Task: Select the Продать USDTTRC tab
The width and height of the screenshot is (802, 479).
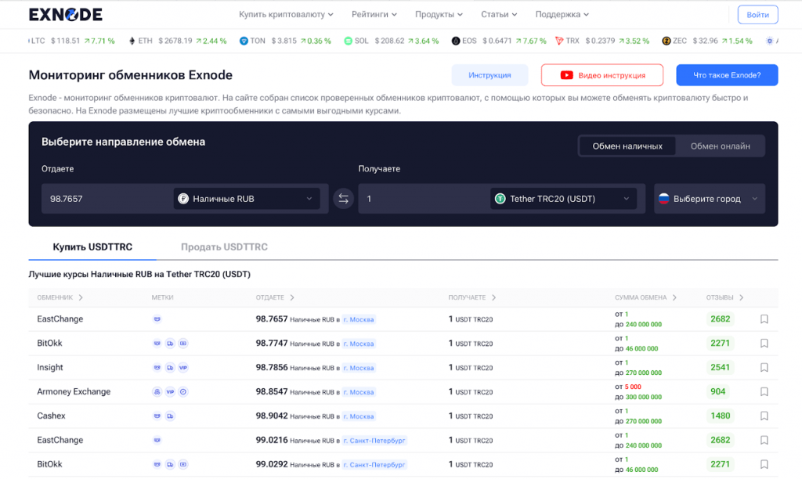Action: tap(224, 247)
